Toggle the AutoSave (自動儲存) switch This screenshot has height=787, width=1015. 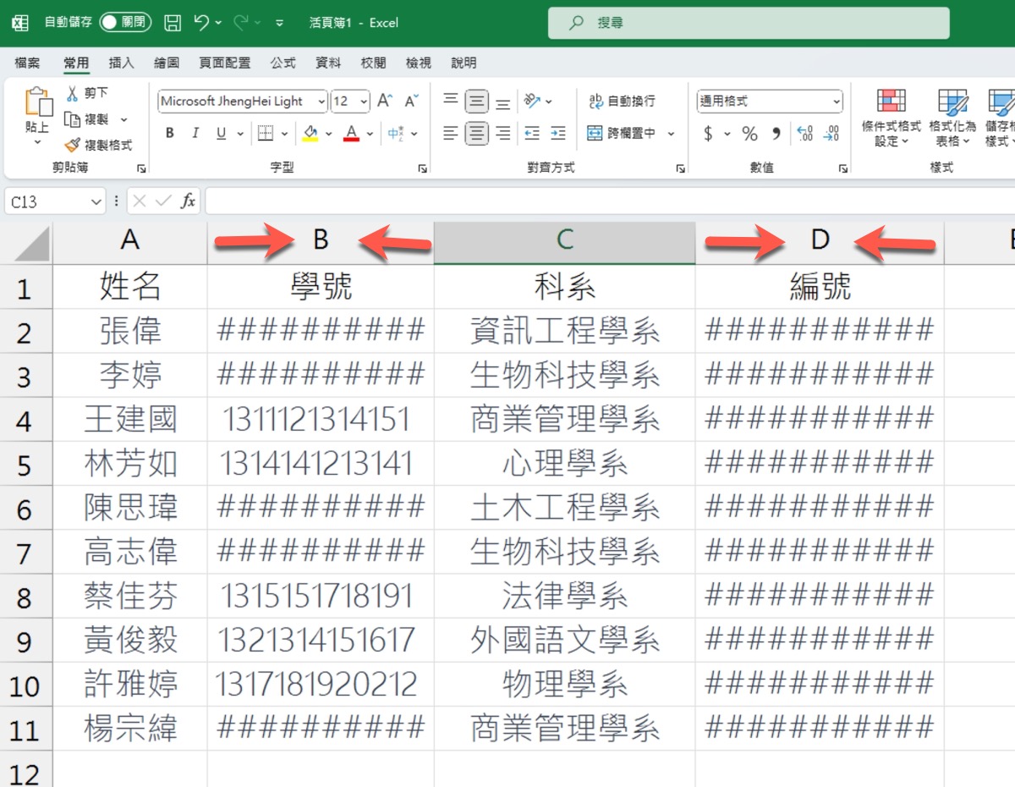click(x=125, y=23)
